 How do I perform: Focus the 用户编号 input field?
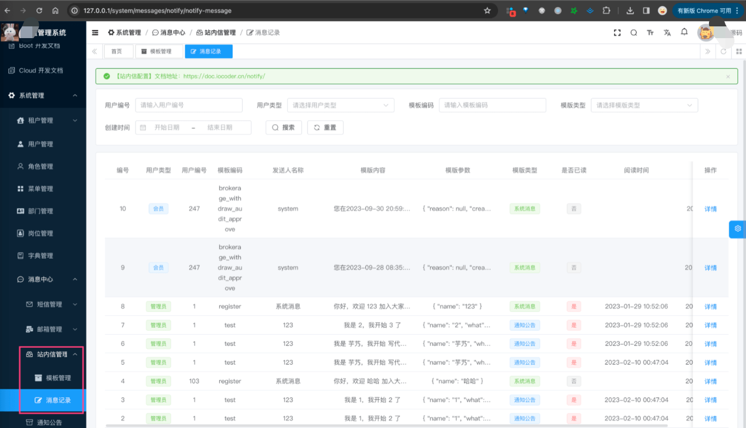coord(189,106)
